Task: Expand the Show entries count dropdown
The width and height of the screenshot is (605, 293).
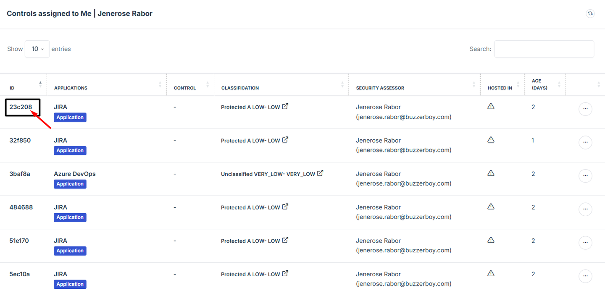Action: pyautogui.click(x=37, y=49)
